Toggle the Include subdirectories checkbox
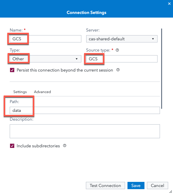 coord(12,146)
